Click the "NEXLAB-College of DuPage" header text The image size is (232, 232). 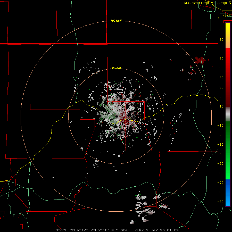click(x=206, y=3)
